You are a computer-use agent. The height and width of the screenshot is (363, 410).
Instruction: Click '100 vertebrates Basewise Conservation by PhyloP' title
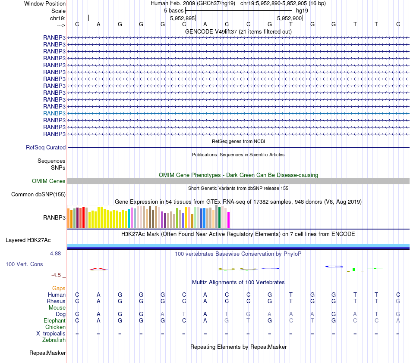tap(238, 254)
